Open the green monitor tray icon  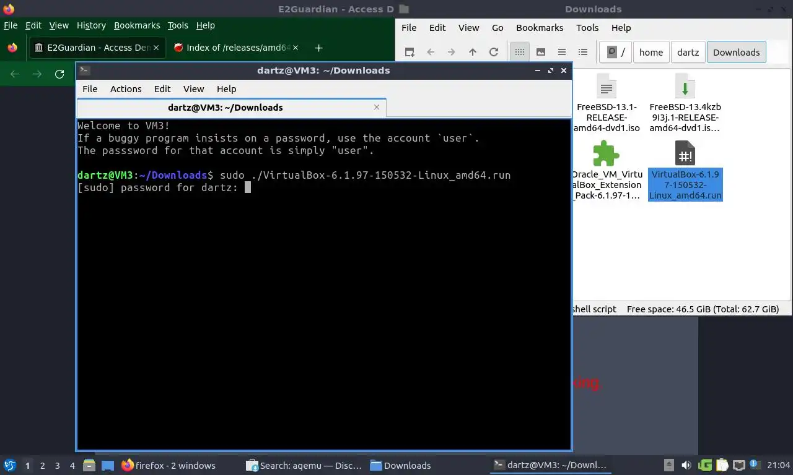pos(704,465)
